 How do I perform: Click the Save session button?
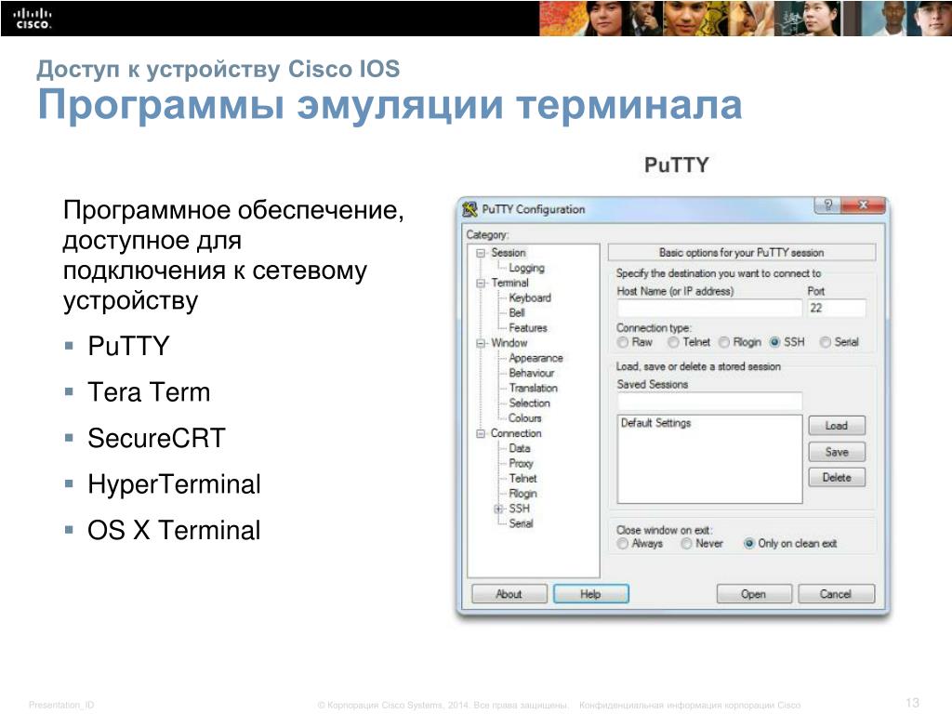coord(837,452)
